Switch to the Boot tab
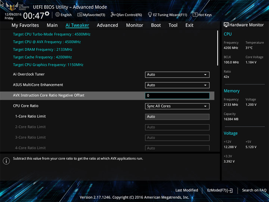This screenshot has height=202, width=269. tap(156, 25)
